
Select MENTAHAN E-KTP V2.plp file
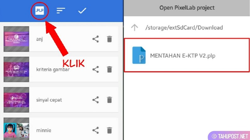coord(187,55)
